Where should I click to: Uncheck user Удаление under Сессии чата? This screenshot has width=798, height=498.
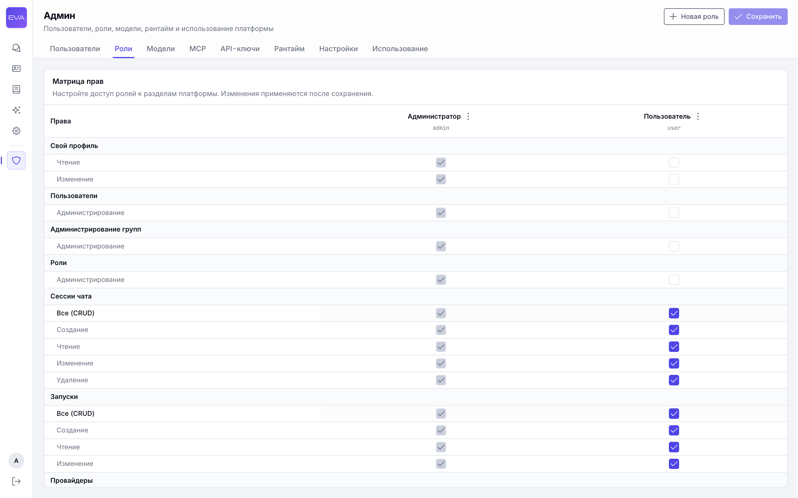pos(674,380)
